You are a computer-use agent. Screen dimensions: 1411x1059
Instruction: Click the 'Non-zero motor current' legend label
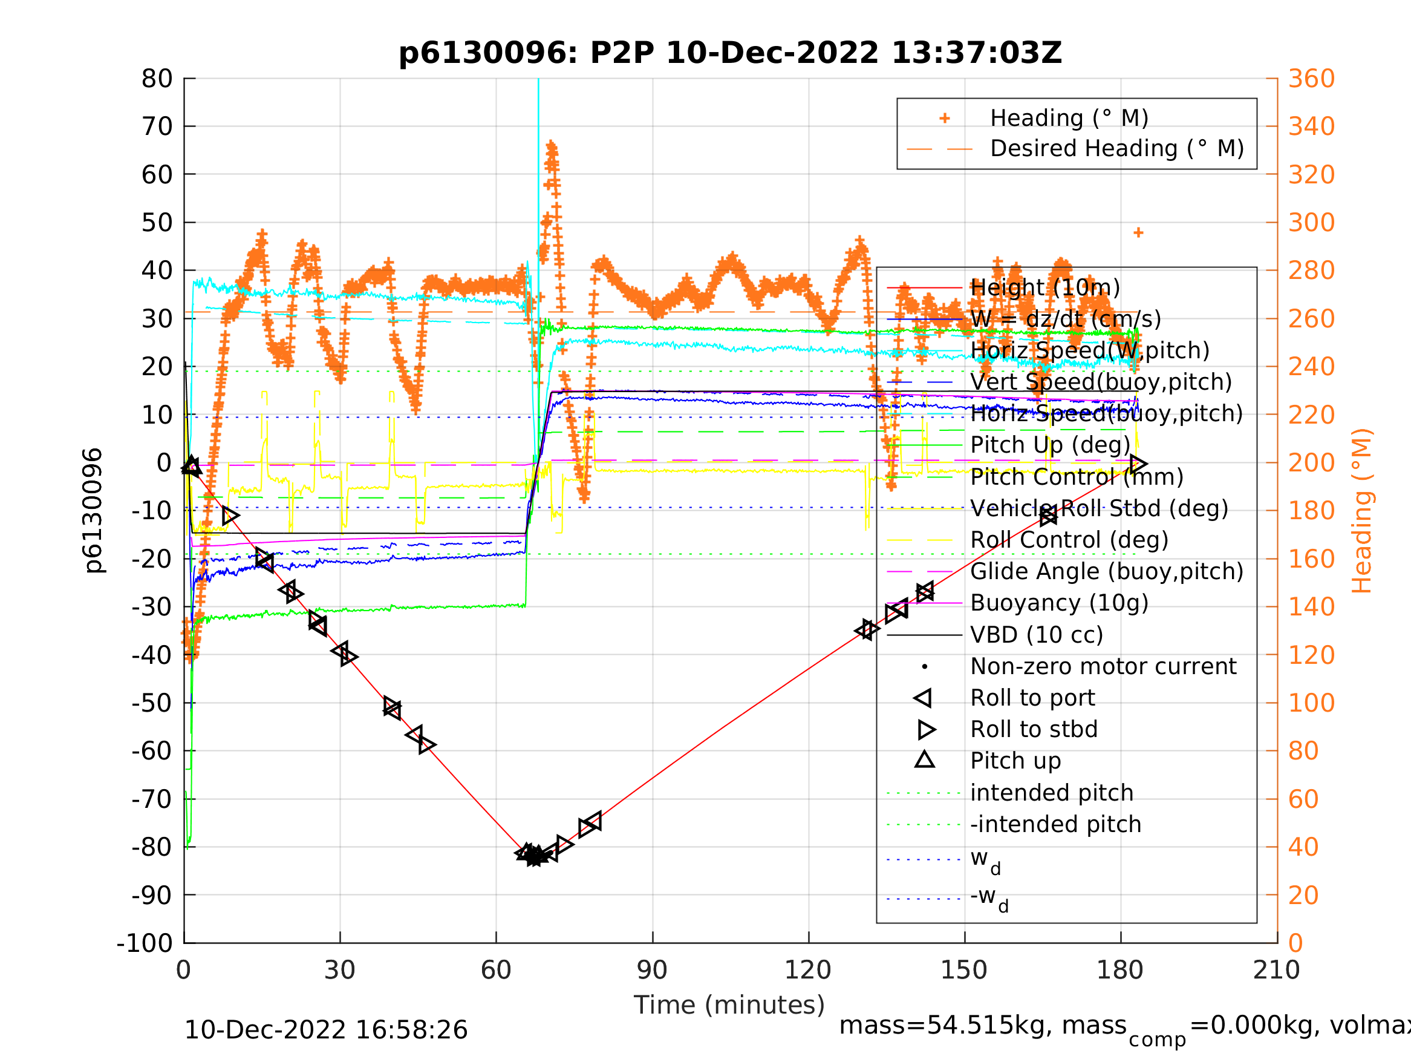click(x=1103, y=666)
